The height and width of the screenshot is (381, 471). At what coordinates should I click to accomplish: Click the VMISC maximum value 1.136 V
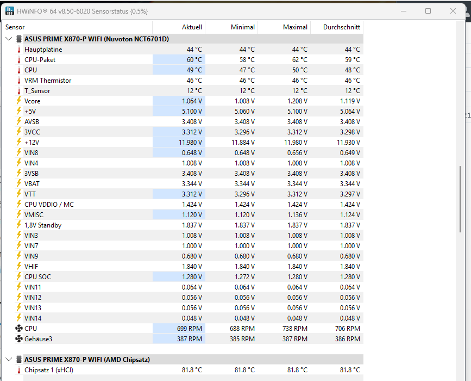pos(297,214)
